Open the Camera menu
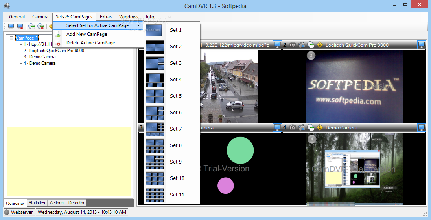 click(x=40, y=17)
